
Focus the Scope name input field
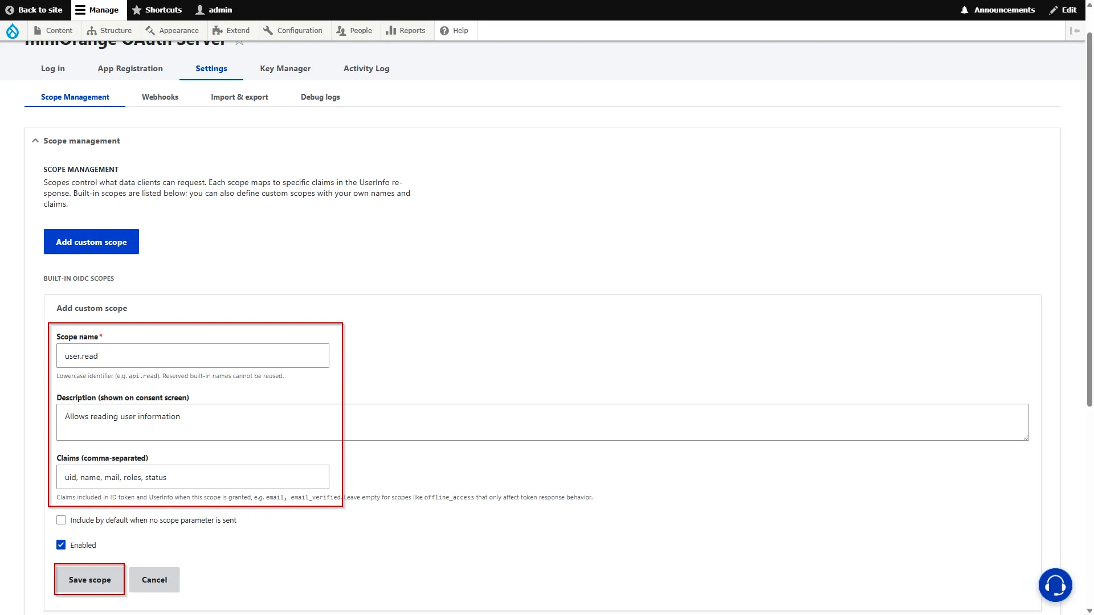(x=193, y=356)
